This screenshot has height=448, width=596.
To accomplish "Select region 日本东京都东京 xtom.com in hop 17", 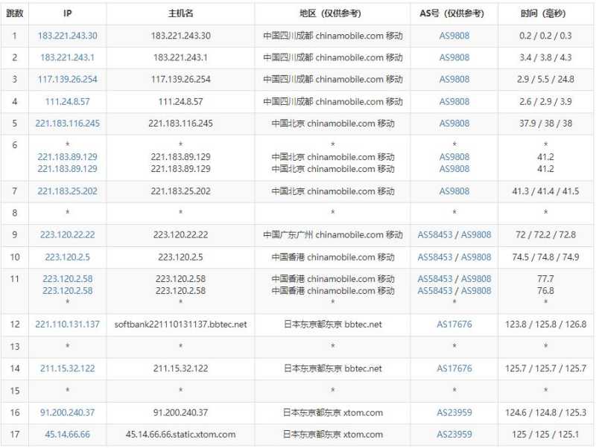I will click(x=332, y=435).
